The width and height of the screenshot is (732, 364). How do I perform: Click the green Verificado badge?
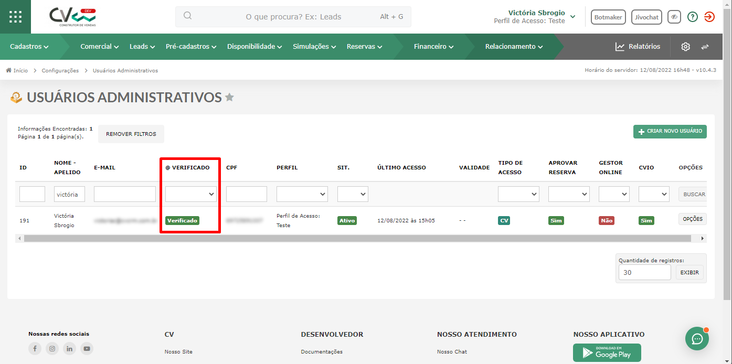tap(182, 220)
